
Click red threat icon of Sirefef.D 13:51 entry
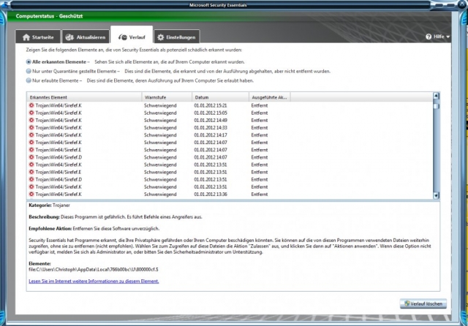point(31,180)
